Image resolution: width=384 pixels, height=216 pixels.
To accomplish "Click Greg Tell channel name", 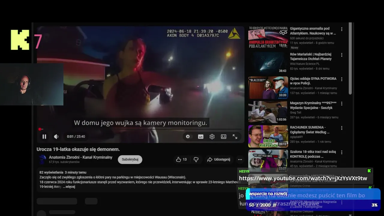I will (x=295, y=112).
